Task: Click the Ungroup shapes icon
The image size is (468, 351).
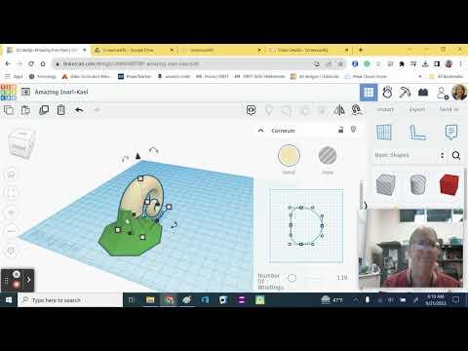Action: point(304,110)
